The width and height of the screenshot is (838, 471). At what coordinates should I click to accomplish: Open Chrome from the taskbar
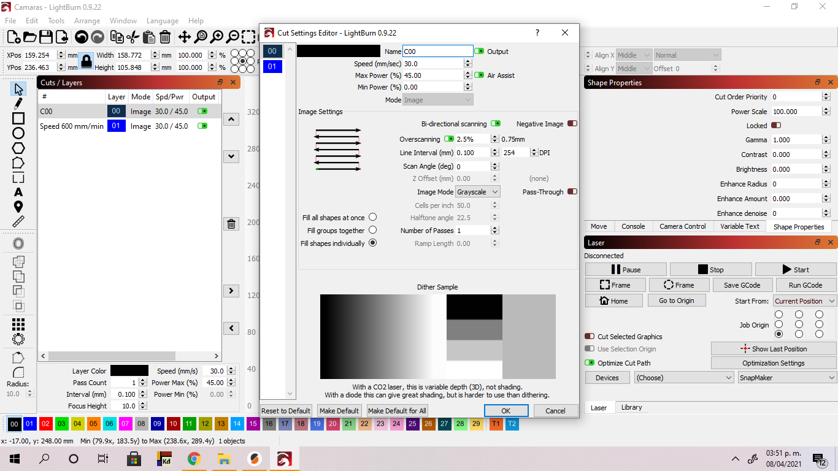click(194, 459)
